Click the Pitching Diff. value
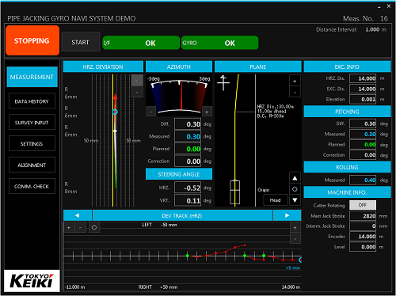 tap(363, 123)
